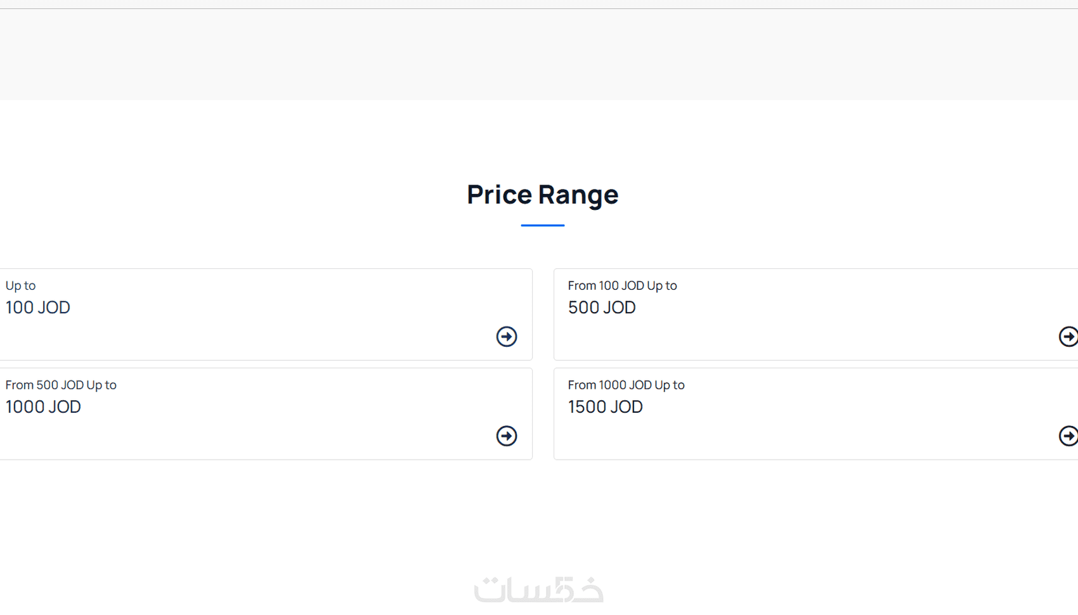Select the large "1000 JOD" price value

point(43,407)
